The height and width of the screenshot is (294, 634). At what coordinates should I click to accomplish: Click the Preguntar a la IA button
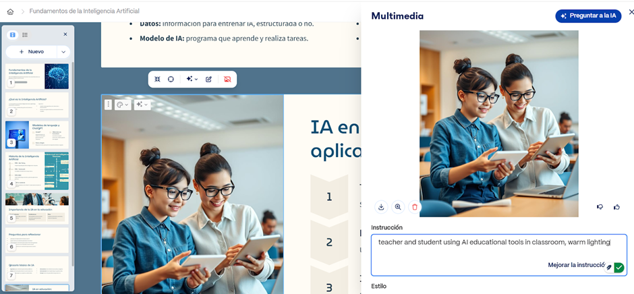tap(588, 16)
